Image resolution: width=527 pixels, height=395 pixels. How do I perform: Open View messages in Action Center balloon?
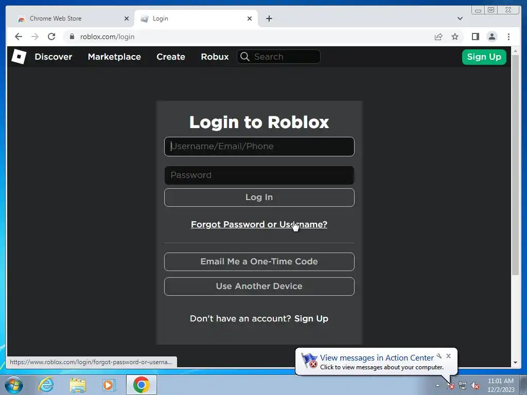tap(377, 358)
